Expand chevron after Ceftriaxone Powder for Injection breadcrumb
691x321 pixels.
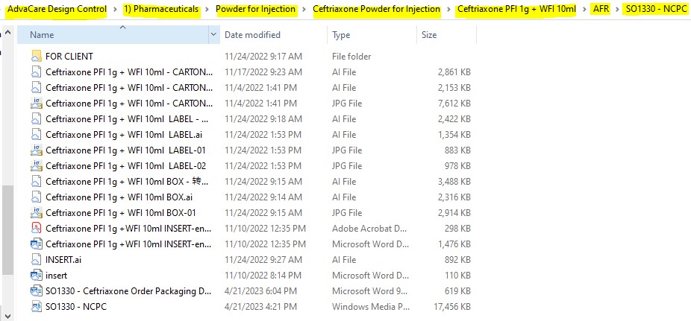[448, 9]
